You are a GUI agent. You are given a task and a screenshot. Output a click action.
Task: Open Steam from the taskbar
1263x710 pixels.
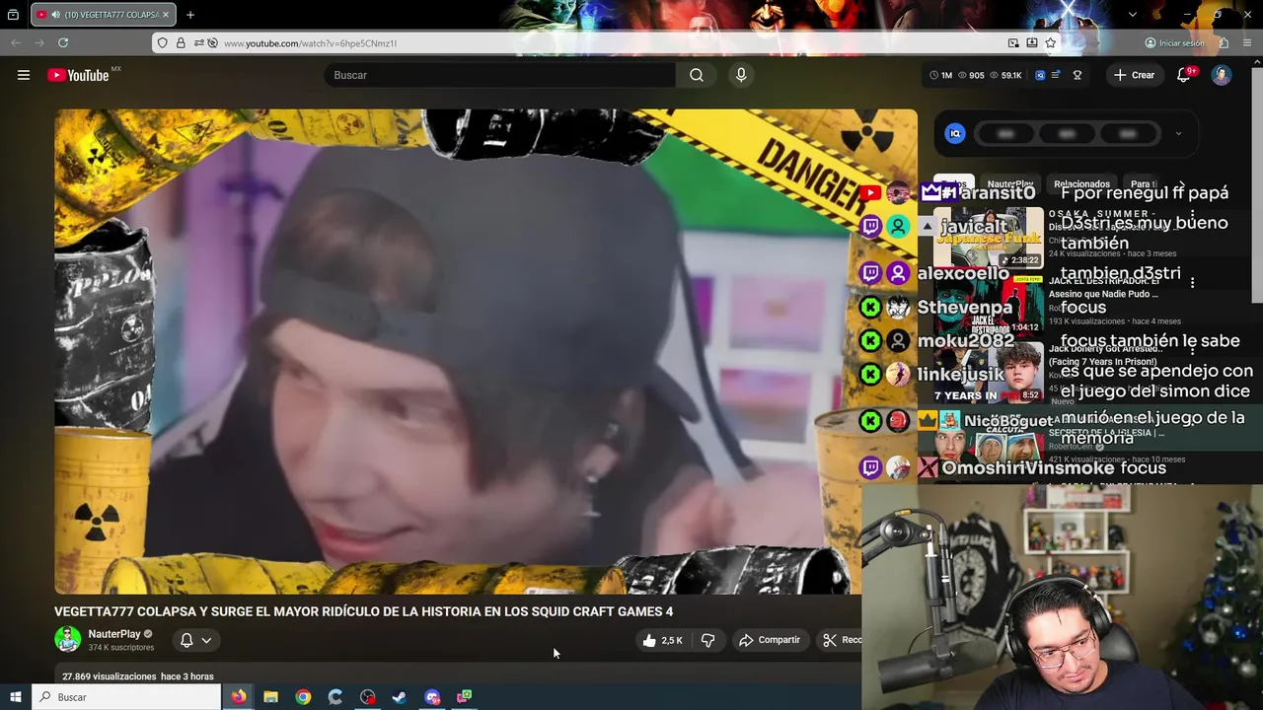400,697
